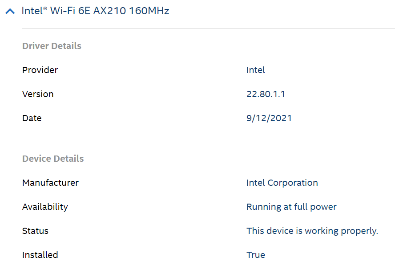Click the Intel Corporation manufacturer link
This screenshot has height=266, width=395.
coord(282,183)
